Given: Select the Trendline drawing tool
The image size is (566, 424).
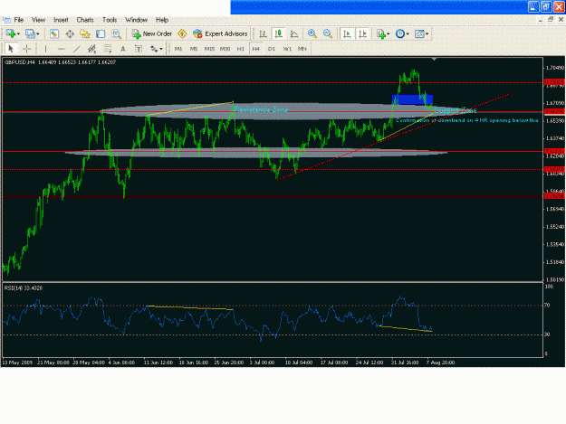Looking at the screenshot, I should pos(77,49).
